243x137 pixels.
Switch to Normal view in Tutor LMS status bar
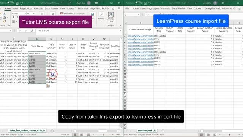click(x=75, y=135)
